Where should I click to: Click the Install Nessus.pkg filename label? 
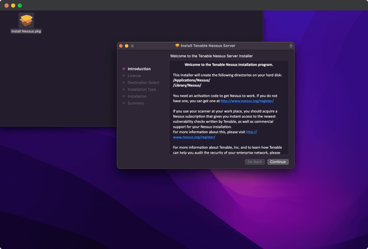coord(26,32)
